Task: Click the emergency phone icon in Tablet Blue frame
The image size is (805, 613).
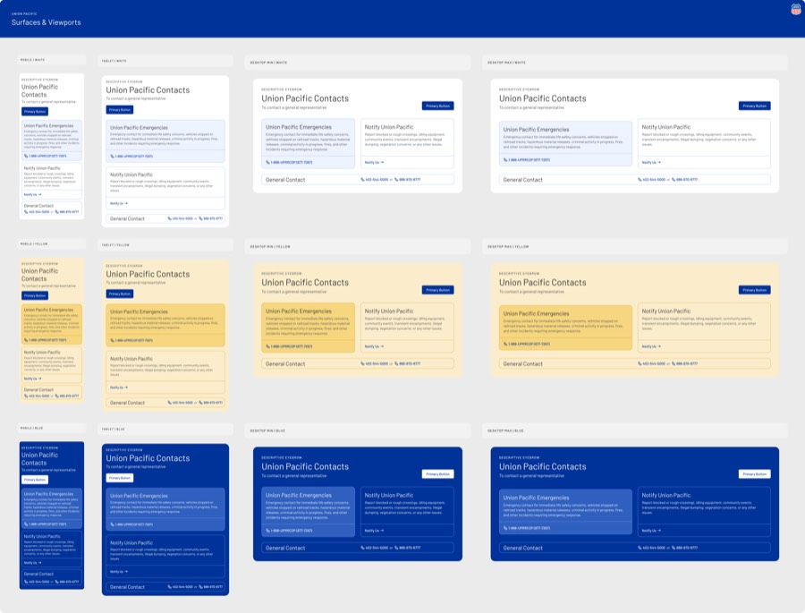Action: [113, 524]
